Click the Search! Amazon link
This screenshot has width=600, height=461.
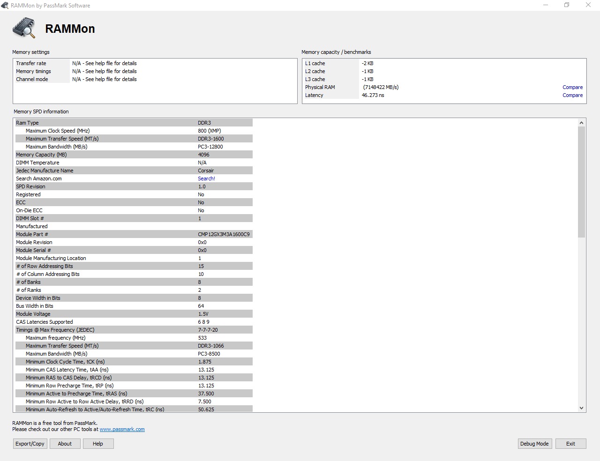coord(206,178)
